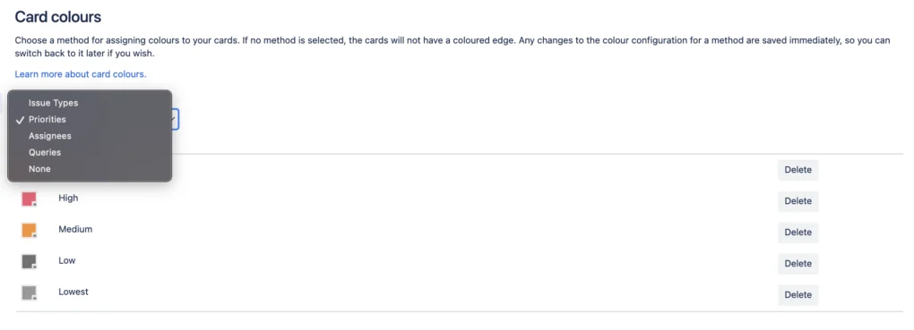914x330 pixels.
Task: Click the Lowest priority label
Action: click(x=73, y=292)
